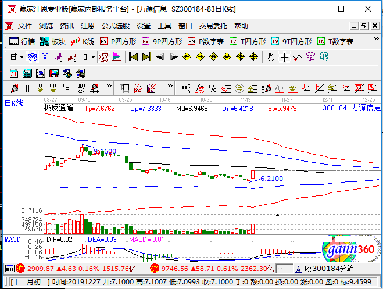Image resolution: width=383 pixels, height=289 pixels.
Task: Click yellow diamond vertical expand icon
Action: (254, 57)
